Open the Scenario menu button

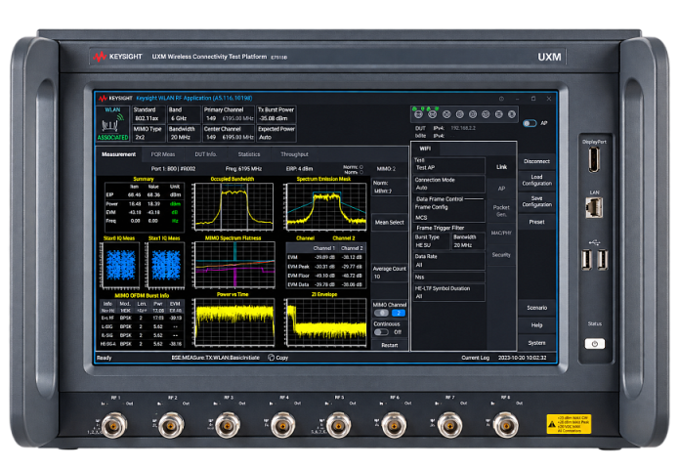(x=536, y=308)
